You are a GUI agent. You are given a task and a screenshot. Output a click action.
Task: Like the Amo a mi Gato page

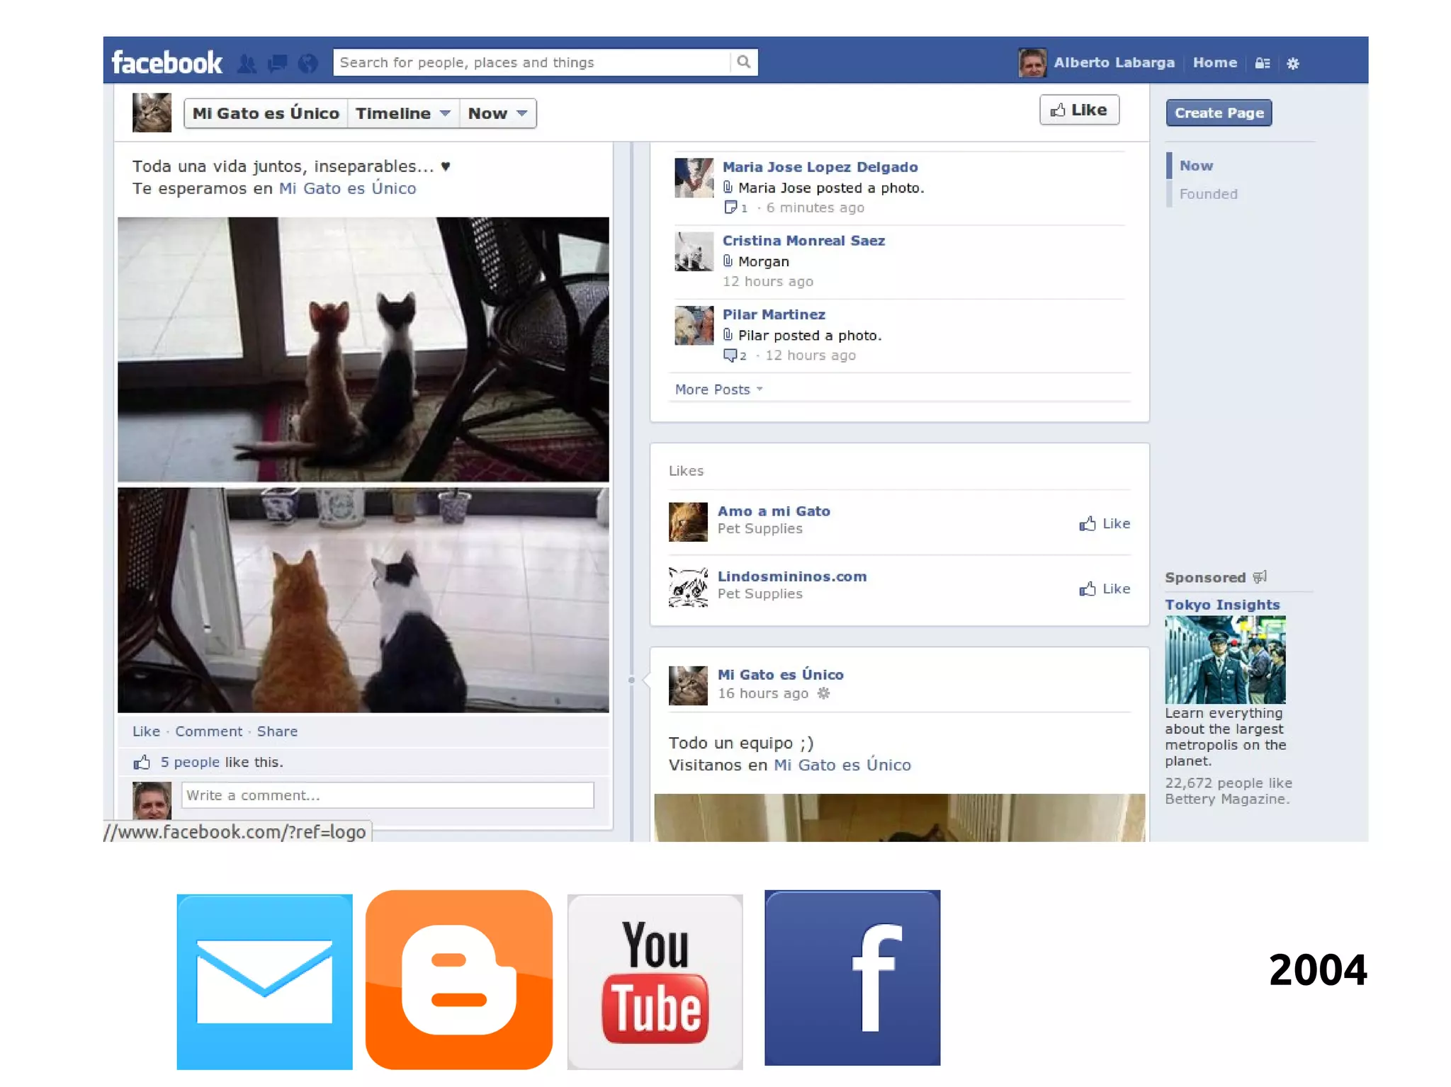1105,523
